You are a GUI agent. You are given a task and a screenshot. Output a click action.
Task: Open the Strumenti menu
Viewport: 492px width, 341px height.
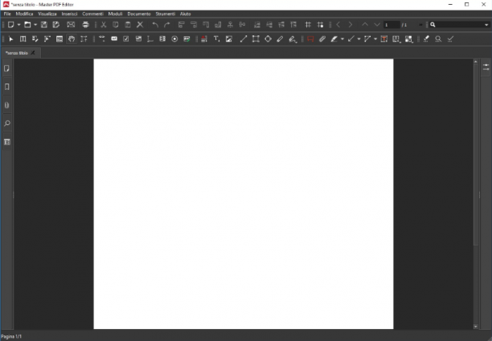(x=166, y=14)
